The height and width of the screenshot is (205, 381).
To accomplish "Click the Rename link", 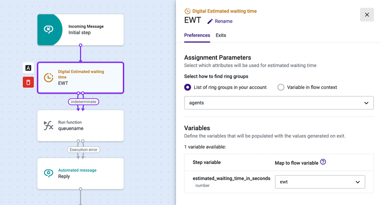I will pyautogui.click(x=223, y=21).
